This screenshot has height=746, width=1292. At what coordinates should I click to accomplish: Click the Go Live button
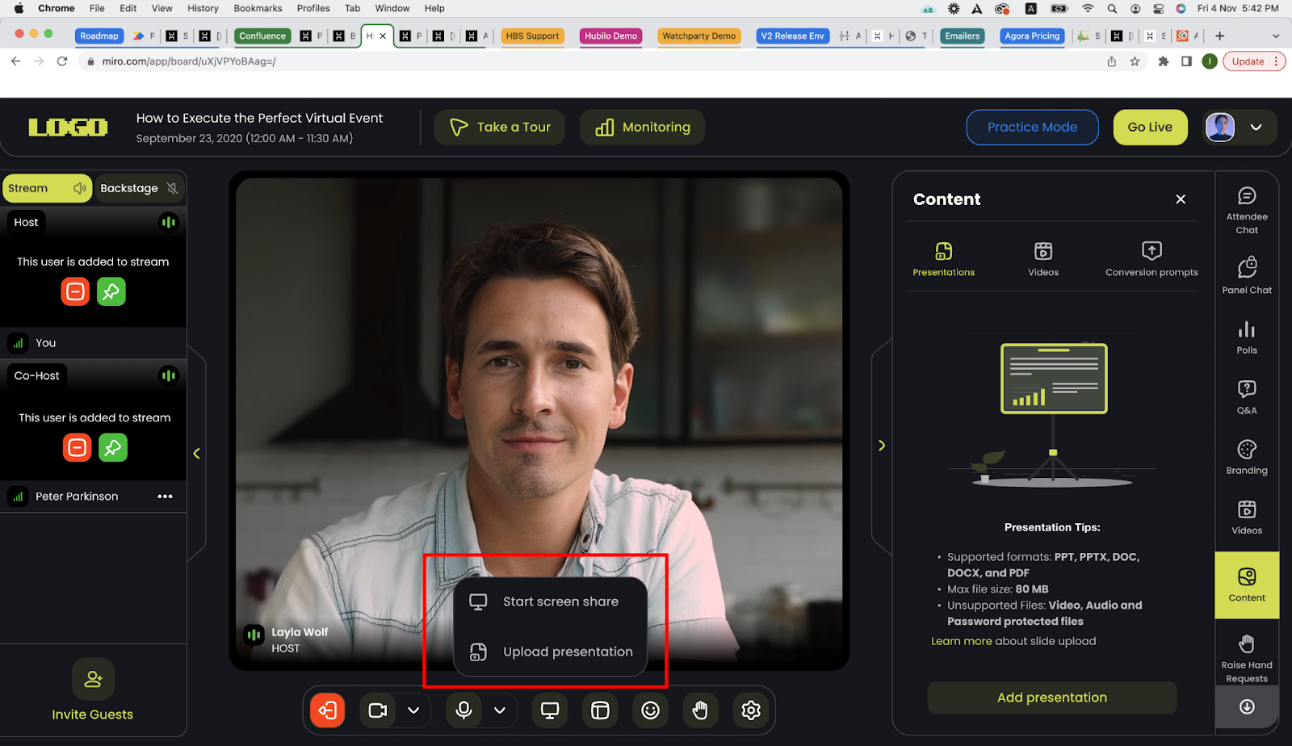coord(1149,127)
